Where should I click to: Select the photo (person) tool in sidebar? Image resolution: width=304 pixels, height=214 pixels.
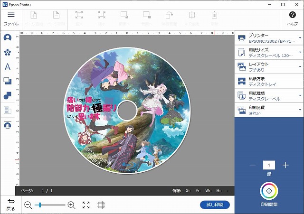click(8, 37)
